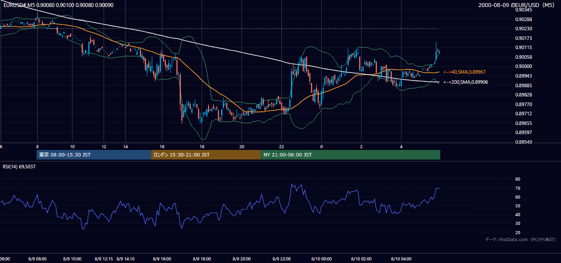This screenshot has height=263, width=561.
Task: Click price axis value 0.89655
Action: click(523, 123)
